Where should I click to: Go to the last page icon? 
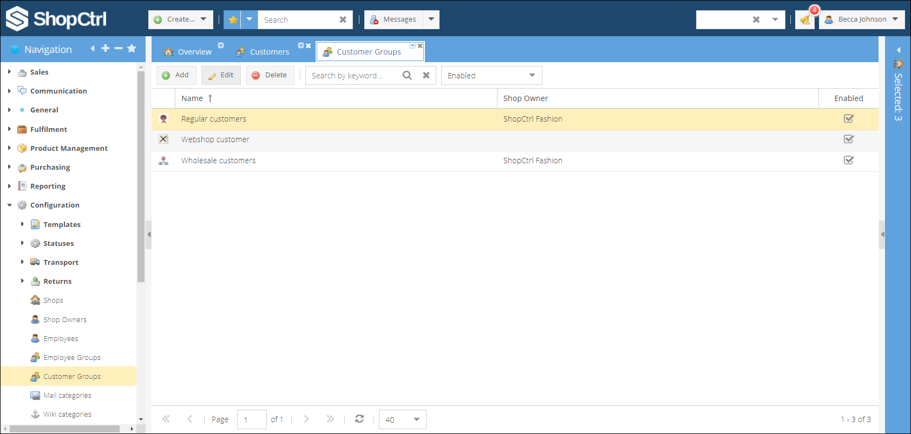pos(330,419)
